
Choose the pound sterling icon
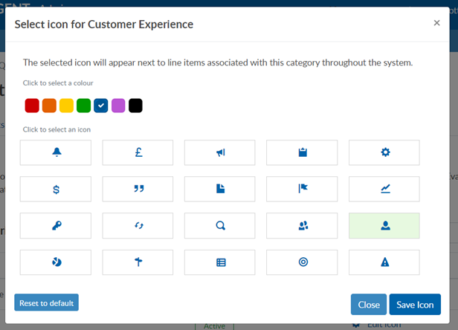click(x=138, y=152)
